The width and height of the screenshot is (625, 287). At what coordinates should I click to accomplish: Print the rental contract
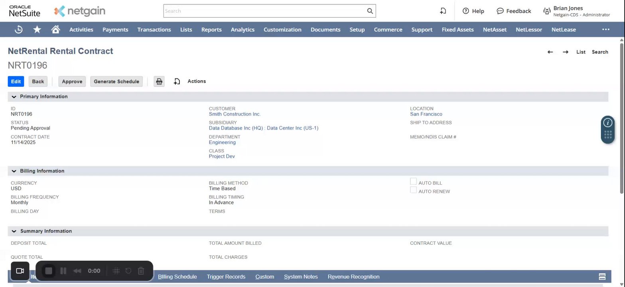[x=159, y=81]
